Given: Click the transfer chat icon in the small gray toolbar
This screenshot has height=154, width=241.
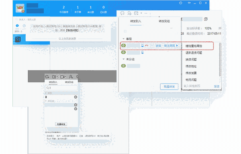Looking at the screenshot, I should pyautogui.click(x=47, y=77).
